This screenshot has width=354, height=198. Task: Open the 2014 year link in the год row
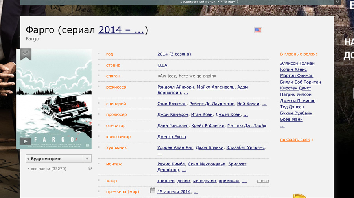click(162, 54)
